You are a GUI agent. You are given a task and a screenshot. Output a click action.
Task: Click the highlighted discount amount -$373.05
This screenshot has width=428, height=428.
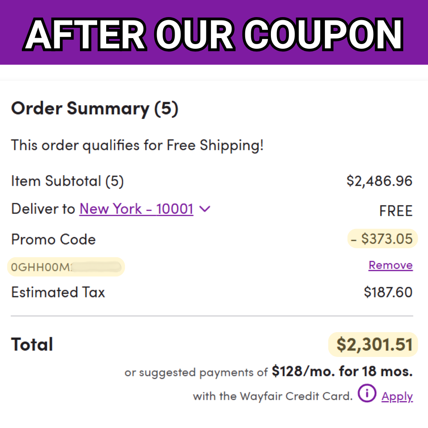pyautogui.click(x=382, y=238)
